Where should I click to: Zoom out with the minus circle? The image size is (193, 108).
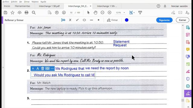[x=103, y=13]
